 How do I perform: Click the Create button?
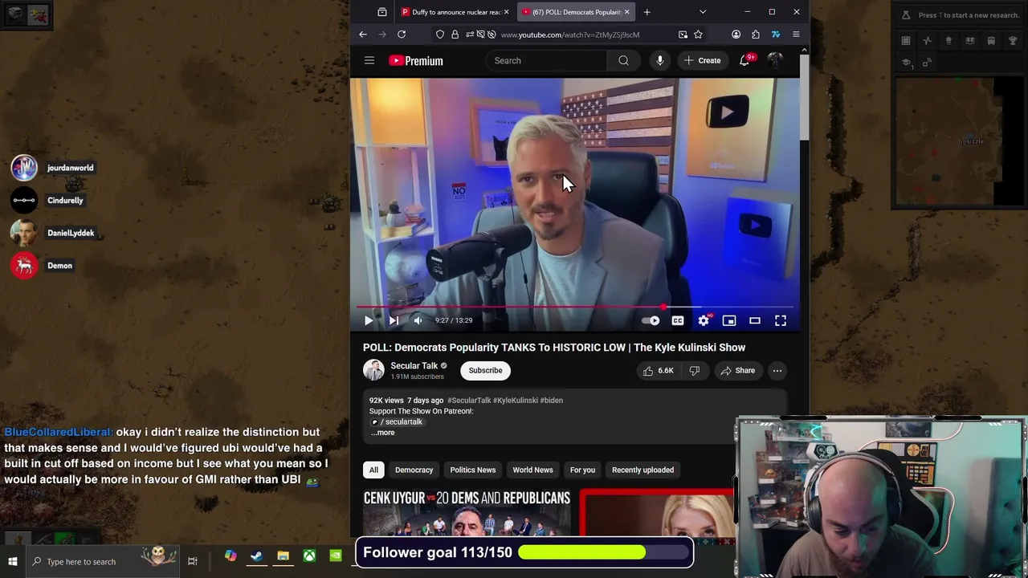[x=702, y=60]
